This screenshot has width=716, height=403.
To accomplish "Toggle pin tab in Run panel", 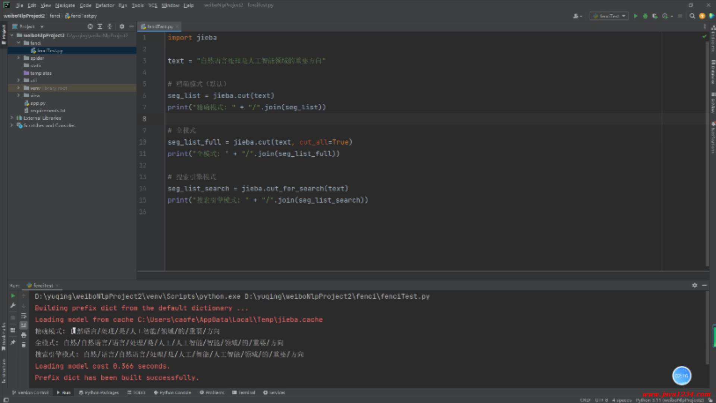I will click(x=13, y=342).
